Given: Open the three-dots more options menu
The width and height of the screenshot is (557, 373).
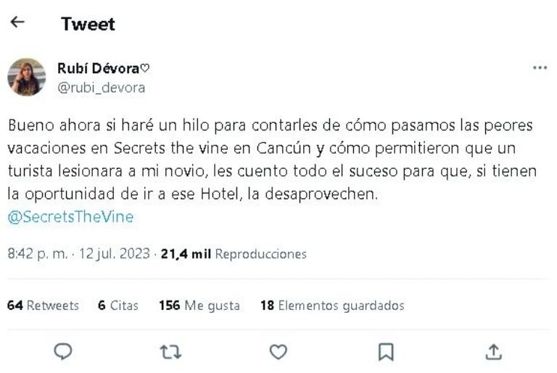Looking at the screenshot, I should [x=540, y=67].
